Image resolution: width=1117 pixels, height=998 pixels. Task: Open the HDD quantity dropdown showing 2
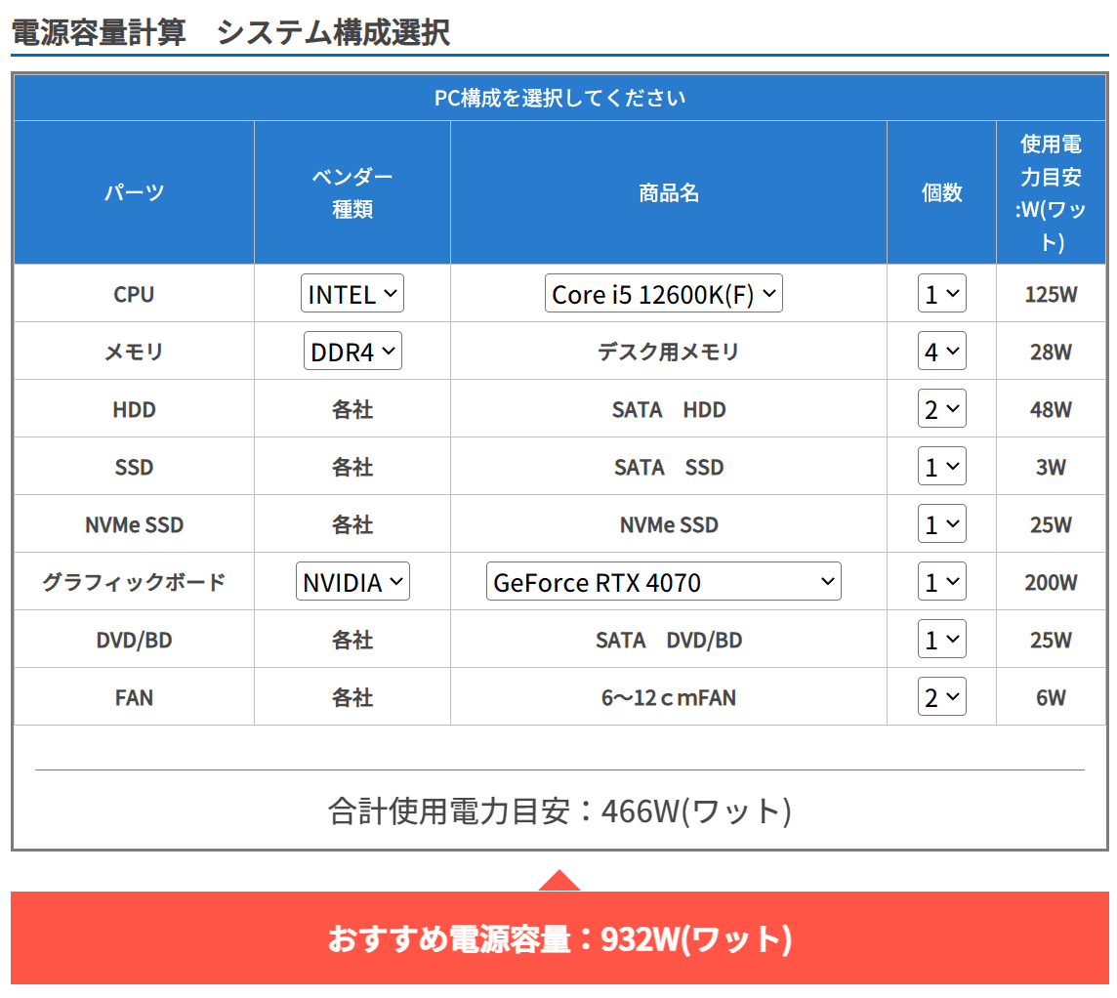[x=941, y=408]
